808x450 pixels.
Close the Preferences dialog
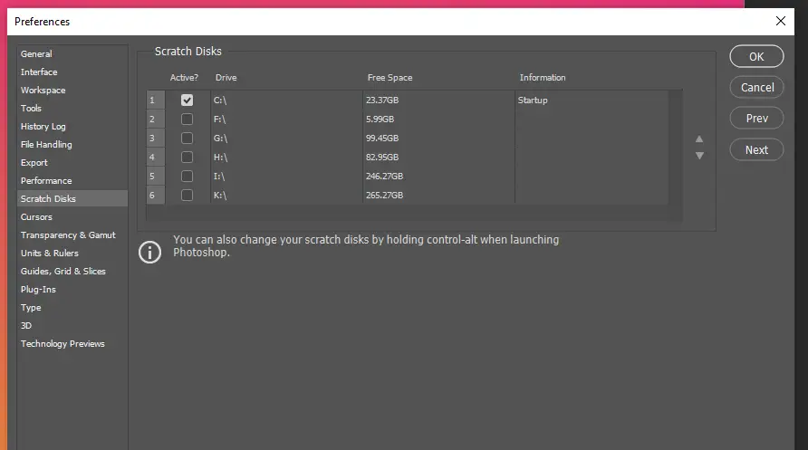781,21
